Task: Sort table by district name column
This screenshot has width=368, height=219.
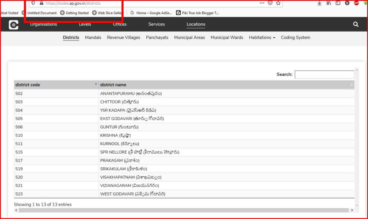Action: point(226,85)
